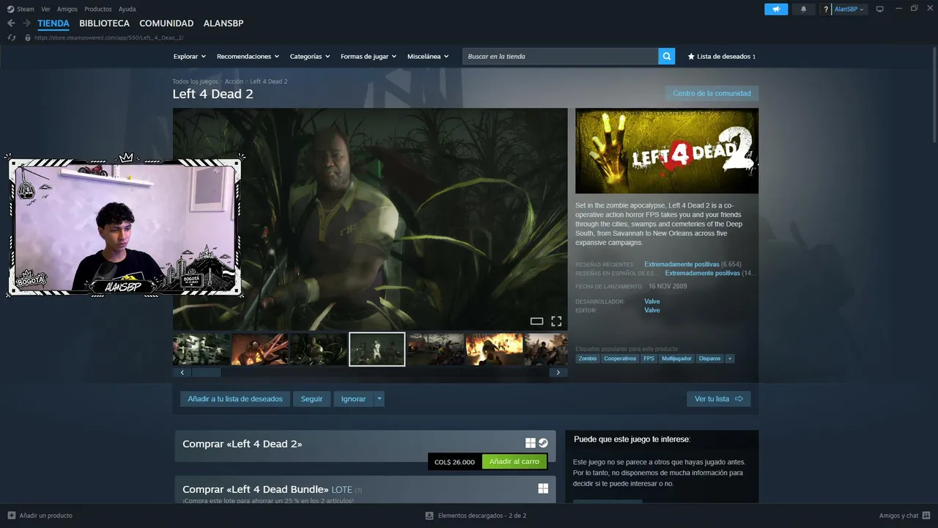Open the notifications bell
The height and width of the screenshot is (528, 938).
pos(803,9)
